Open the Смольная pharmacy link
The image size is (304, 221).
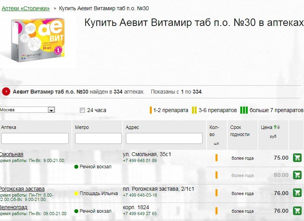point(11,154)
